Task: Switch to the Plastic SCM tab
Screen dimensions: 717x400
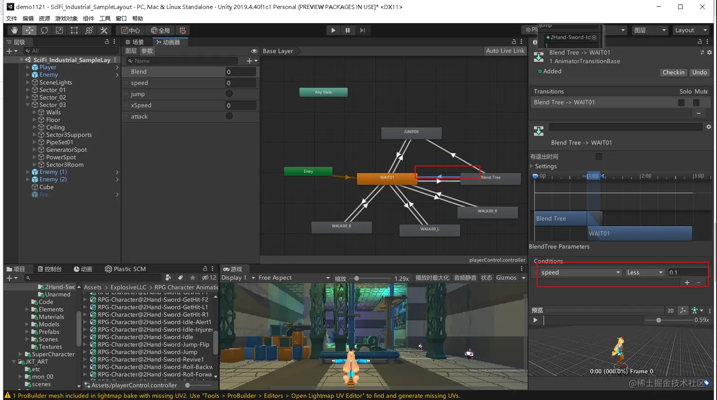Action: pyautogui.click(x=125, y=269)
